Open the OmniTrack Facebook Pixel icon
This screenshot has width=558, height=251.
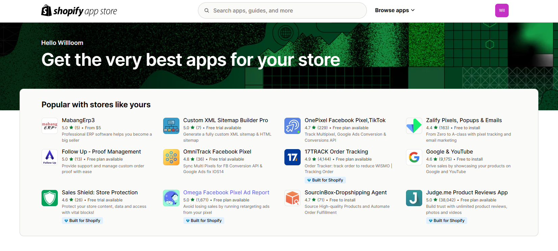click(x=171, y=157)
